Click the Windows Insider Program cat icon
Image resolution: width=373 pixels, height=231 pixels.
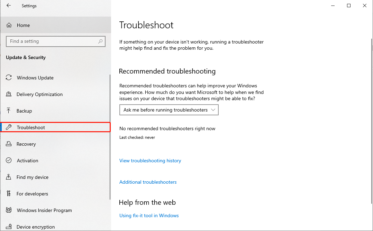(x=9, y=210)
